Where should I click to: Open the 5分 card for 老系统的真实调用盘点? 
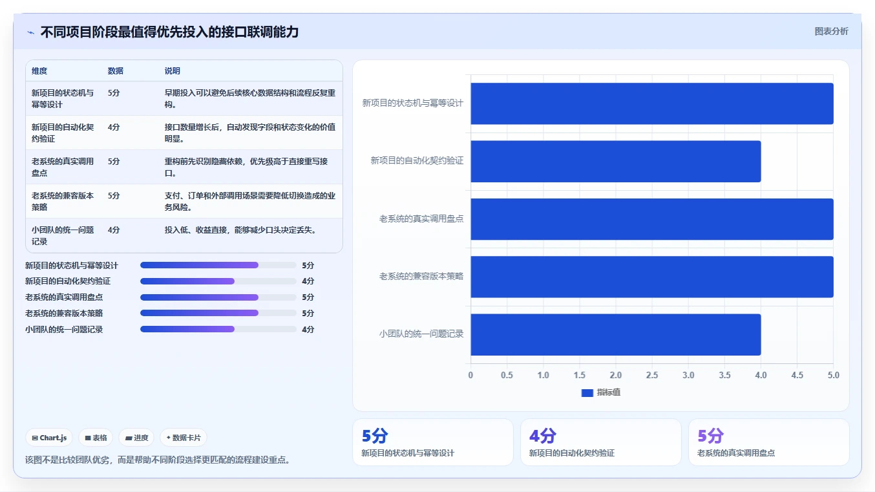tap(769, 442)
